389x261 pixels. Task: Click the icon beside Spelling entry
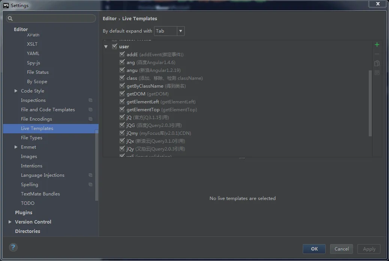[x=90, y=185]
